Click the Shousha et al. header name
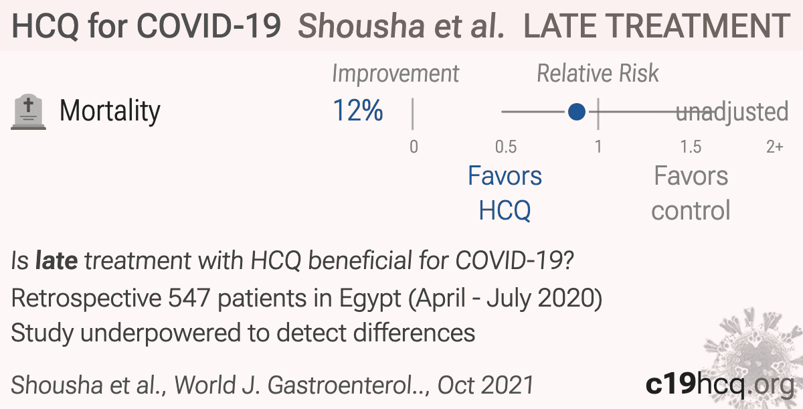Viewport: 803px width, 409px height. 401,25
